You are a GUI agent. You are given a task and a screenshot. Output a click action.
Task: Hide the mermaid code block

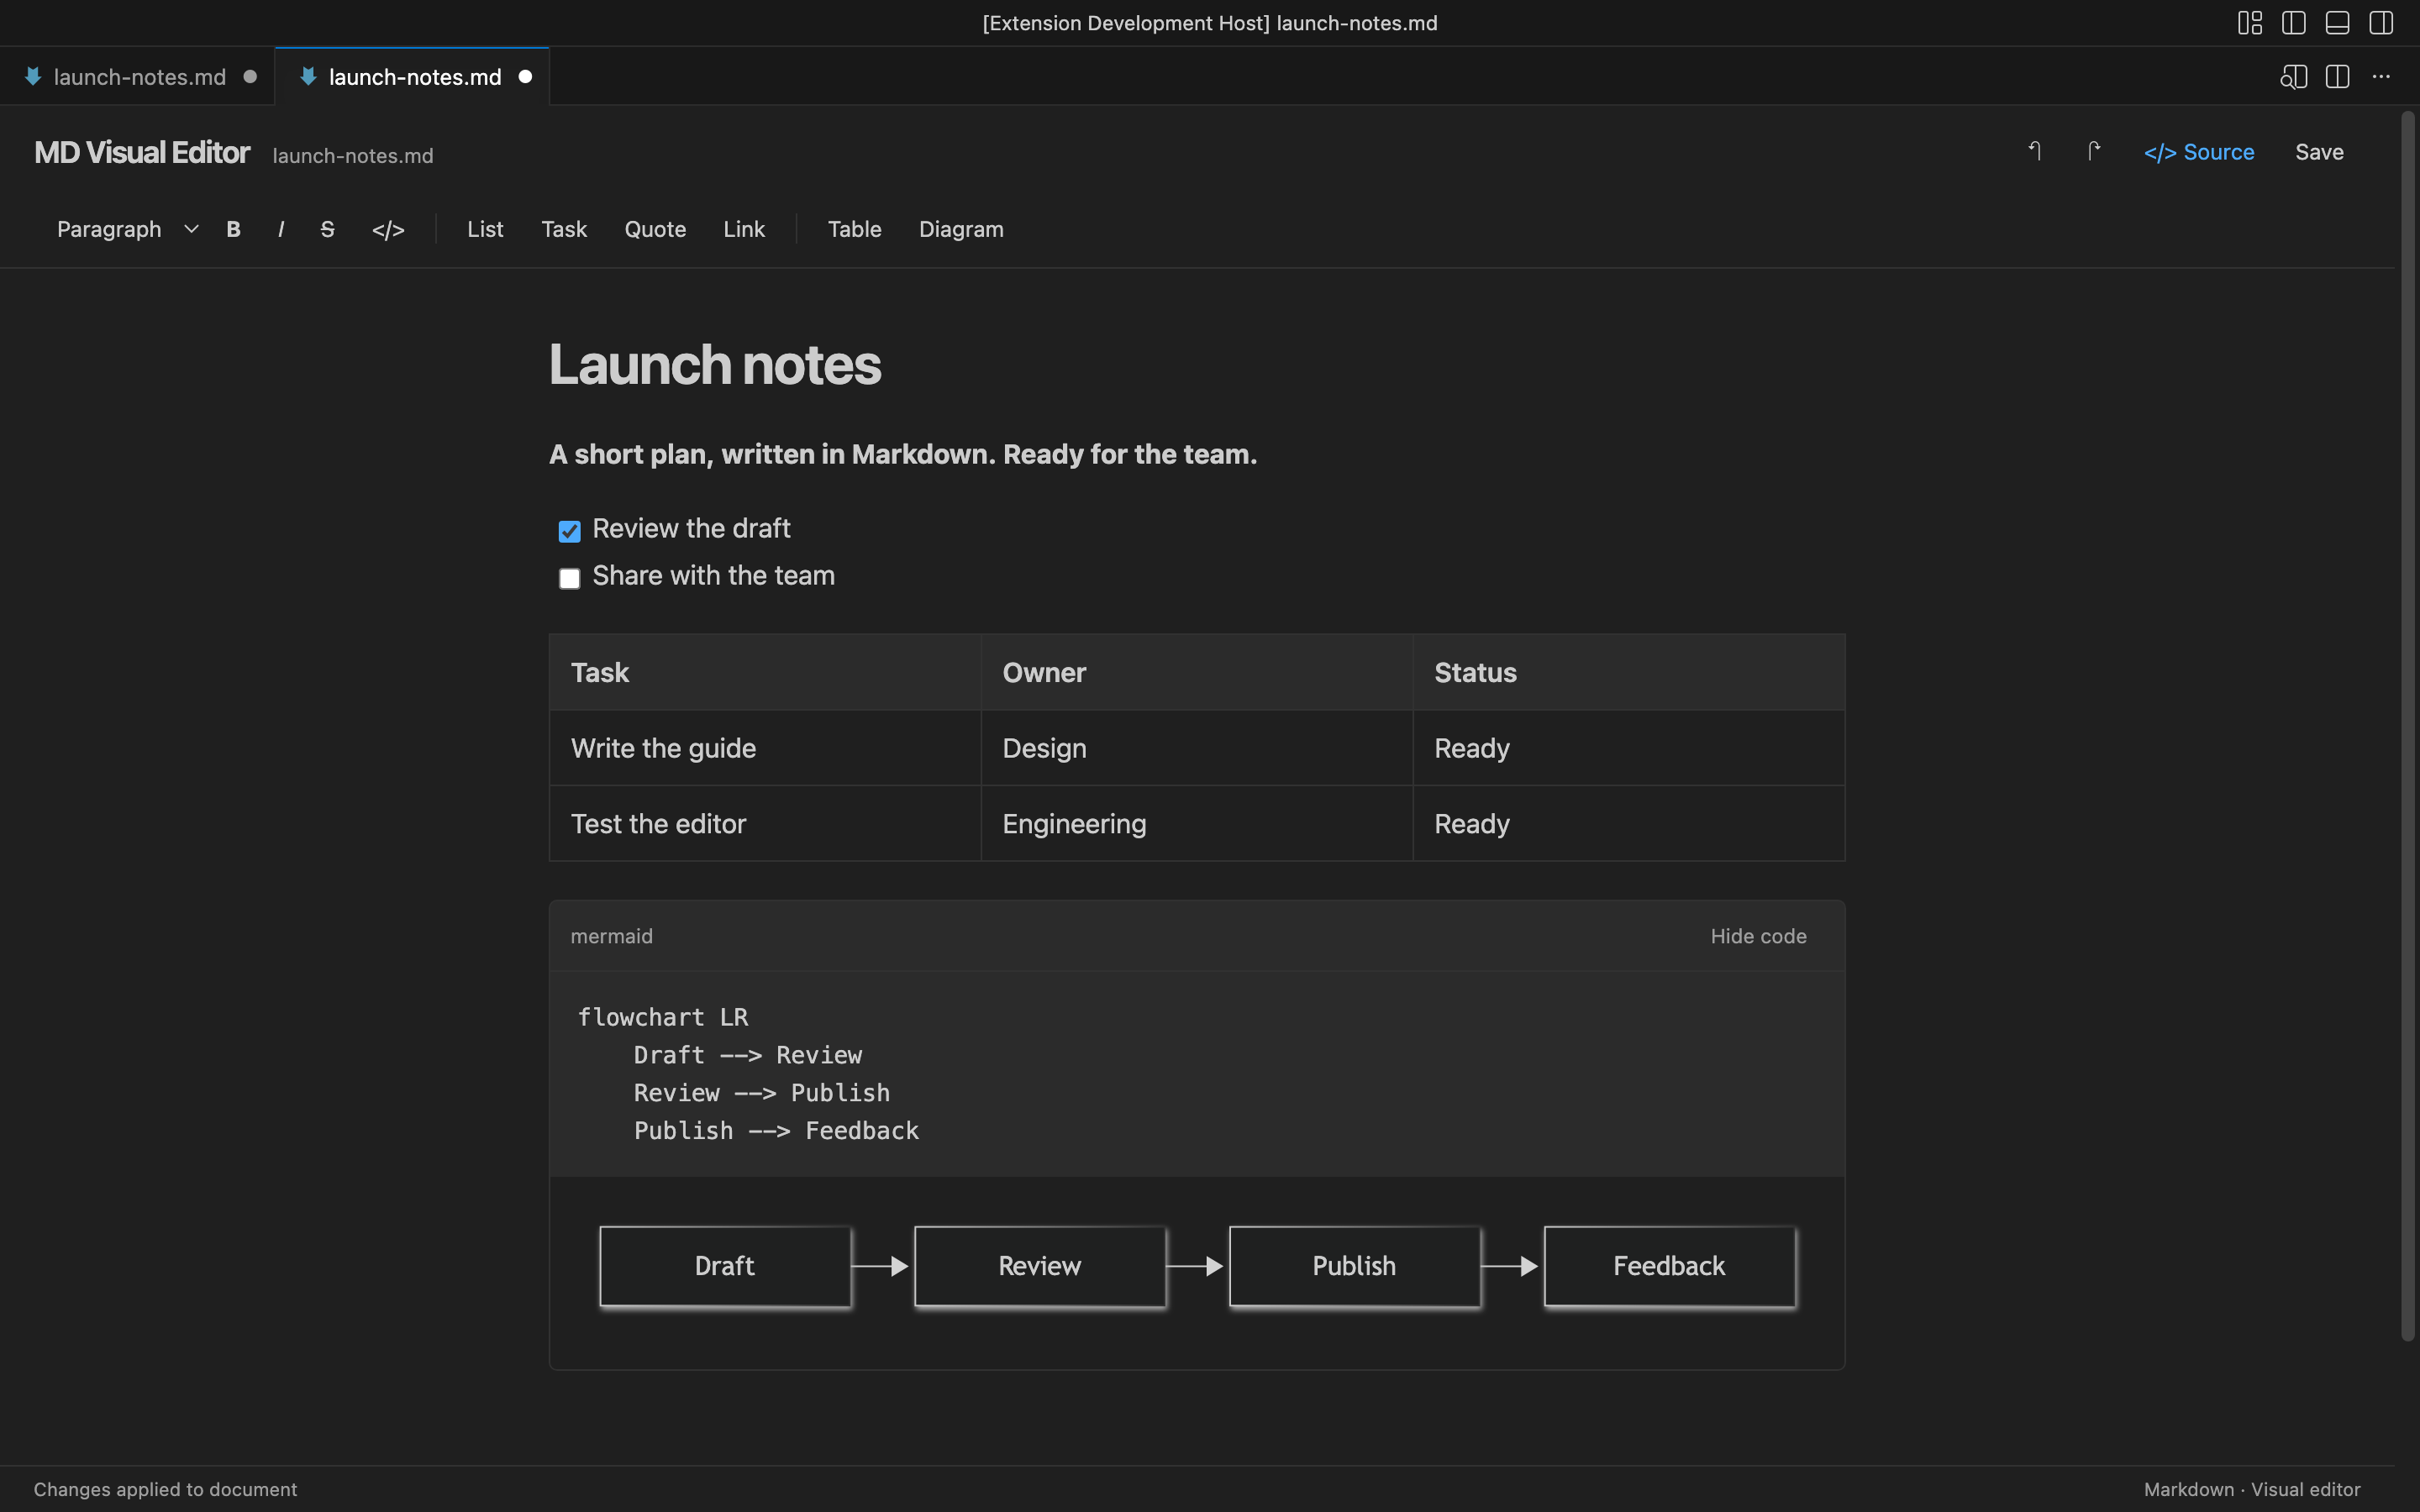tap(1758, 936)
